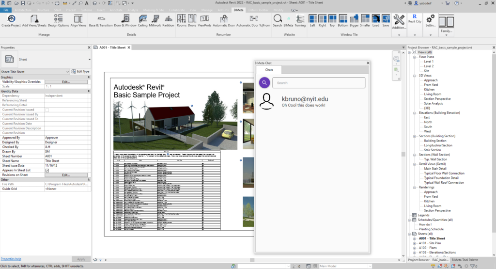Image resolution: width=496 pixels, height=269 pixels.
Task: Select the Partition details tool
Action: [x=168, y=20]
